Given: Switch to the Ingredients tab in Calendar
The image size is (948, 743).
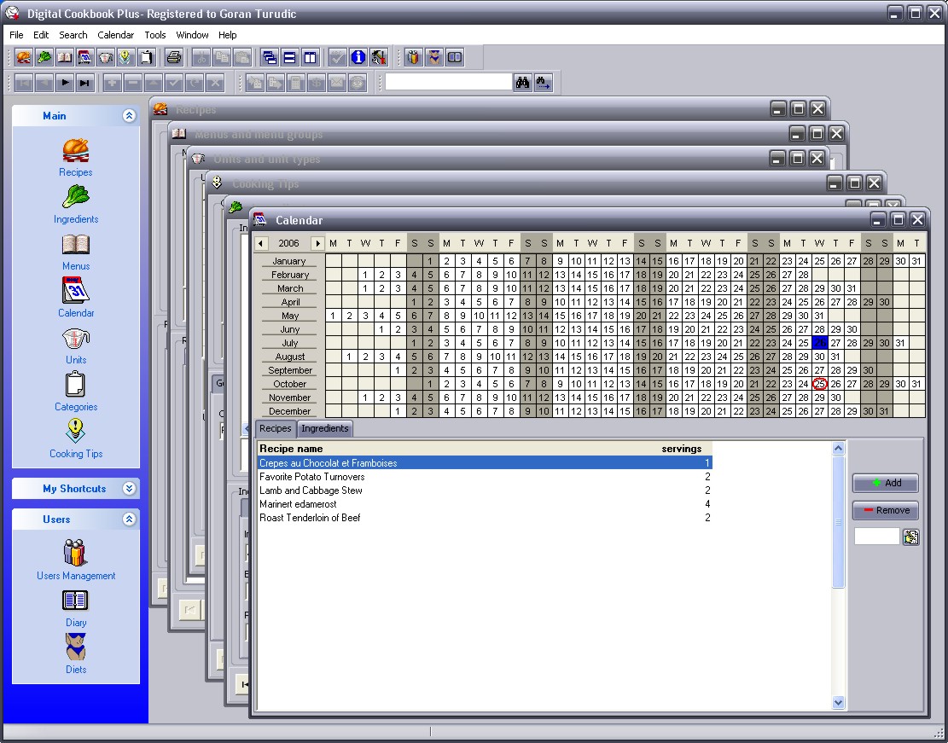Looking at the screenshot, I should [324, 428].
